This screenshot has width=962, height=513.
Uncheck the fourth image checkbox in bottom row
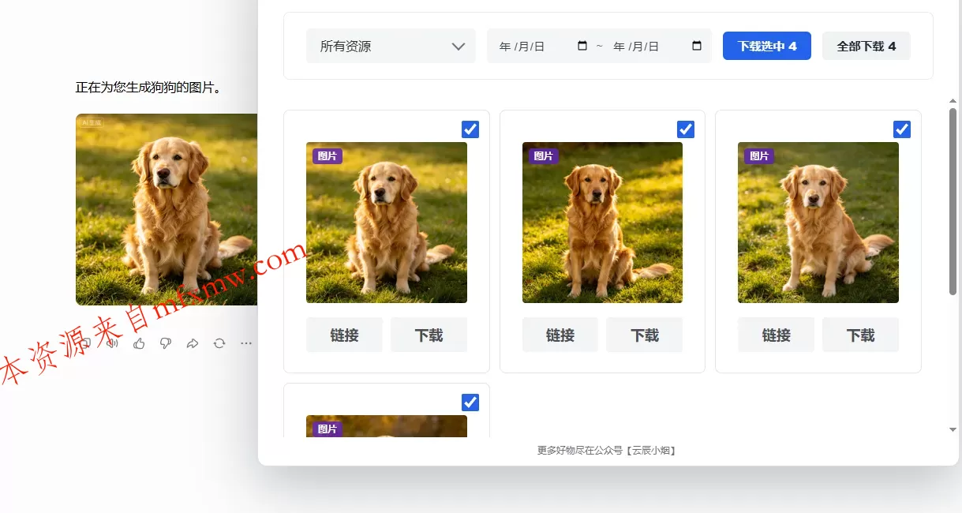pos(470,403)
